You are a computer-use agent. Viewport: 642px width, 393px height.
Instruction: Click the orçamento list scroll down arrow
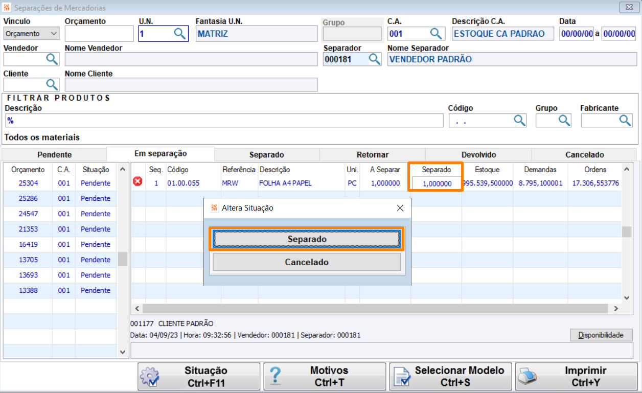122,352
